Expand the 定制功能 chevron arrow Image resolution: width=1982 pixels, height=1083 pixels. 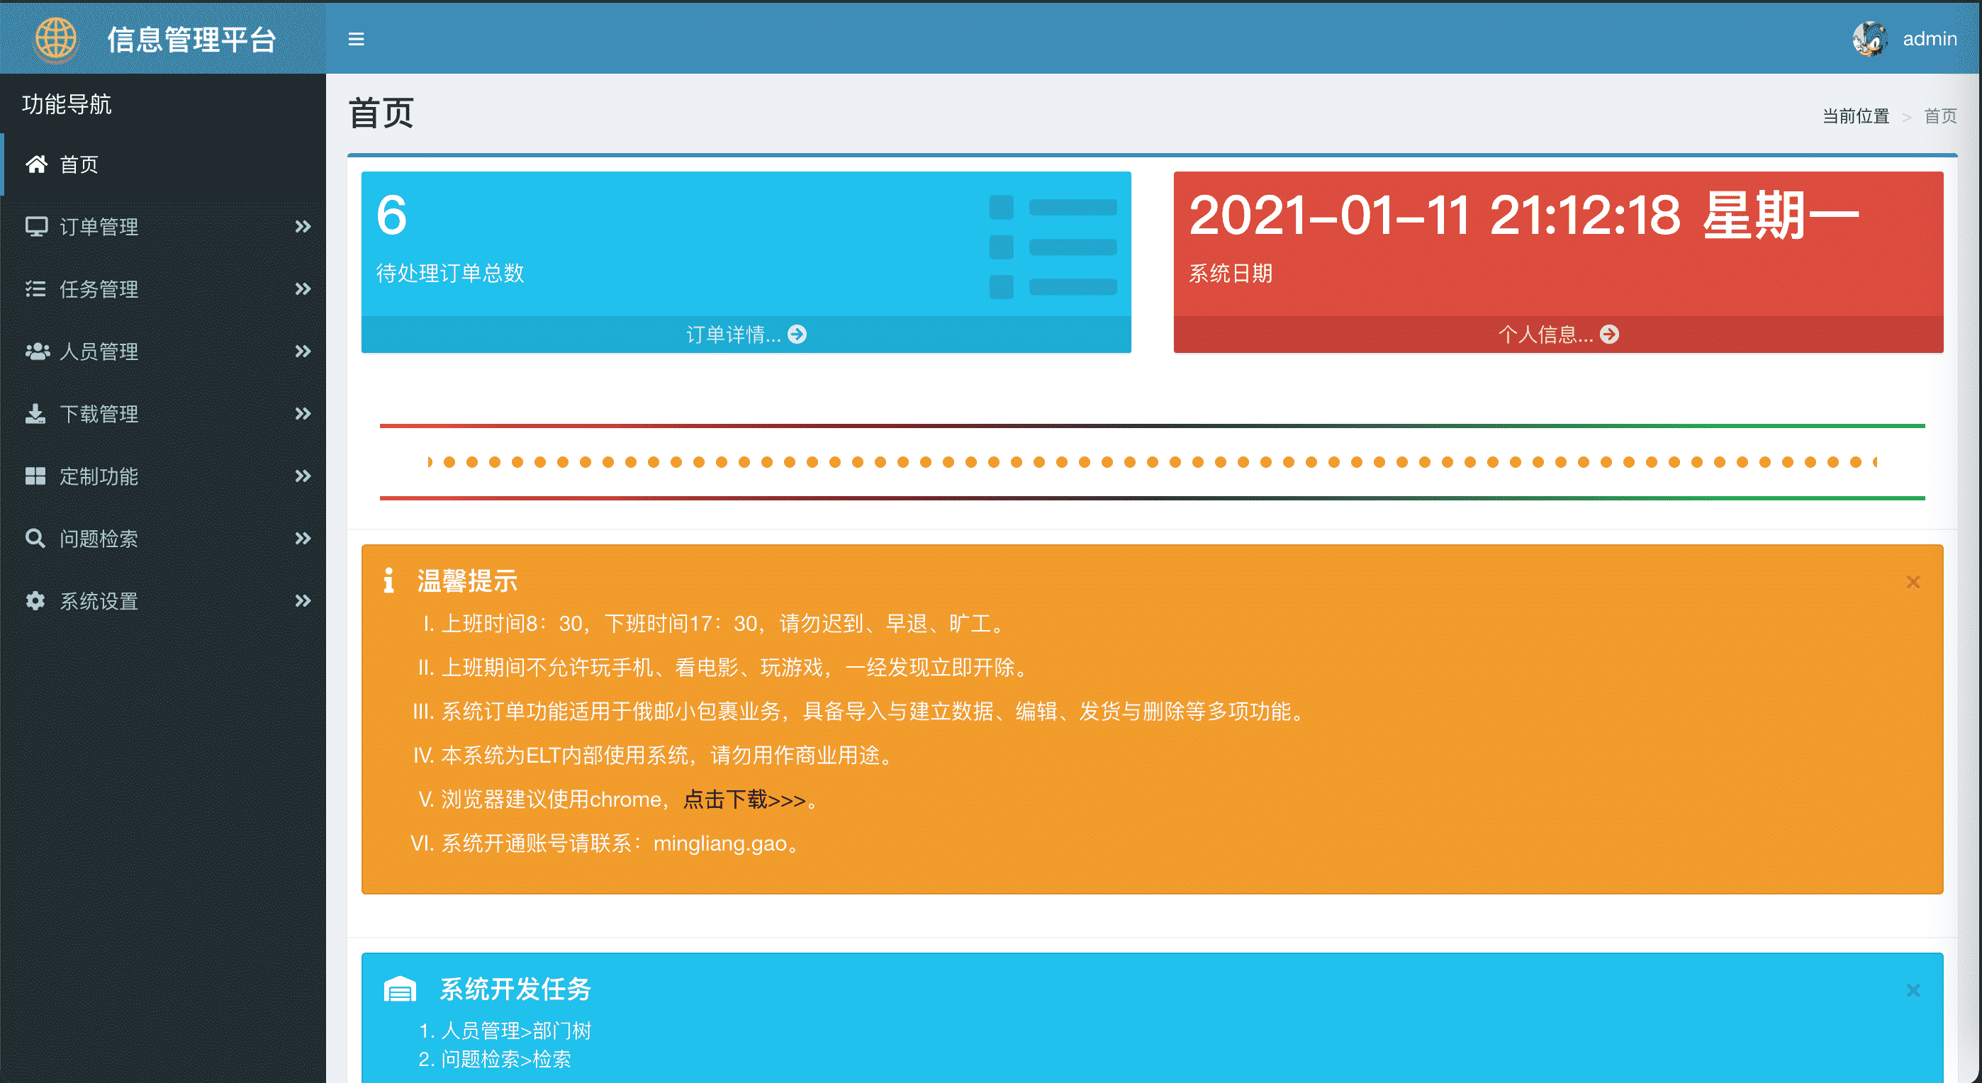303,476
